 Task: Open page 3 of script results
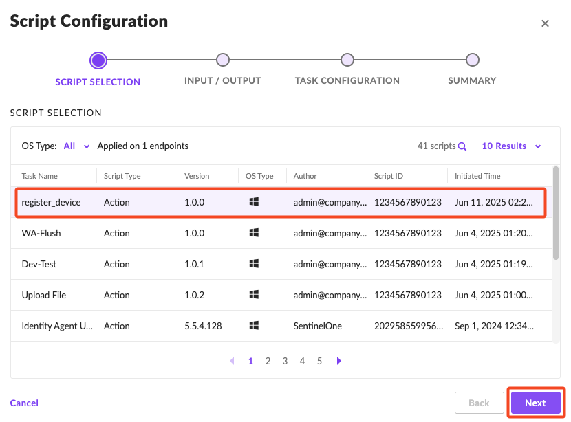(285, 361)
